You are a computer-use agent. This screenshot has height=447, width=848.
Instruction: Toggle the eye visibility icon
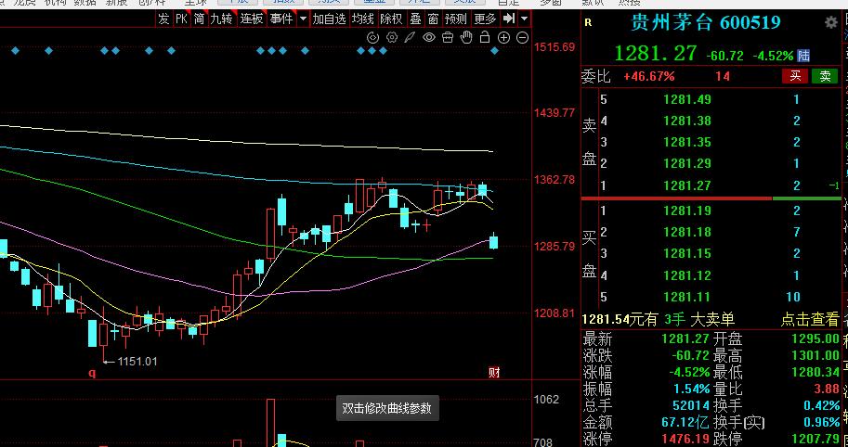tap(429, 37)
